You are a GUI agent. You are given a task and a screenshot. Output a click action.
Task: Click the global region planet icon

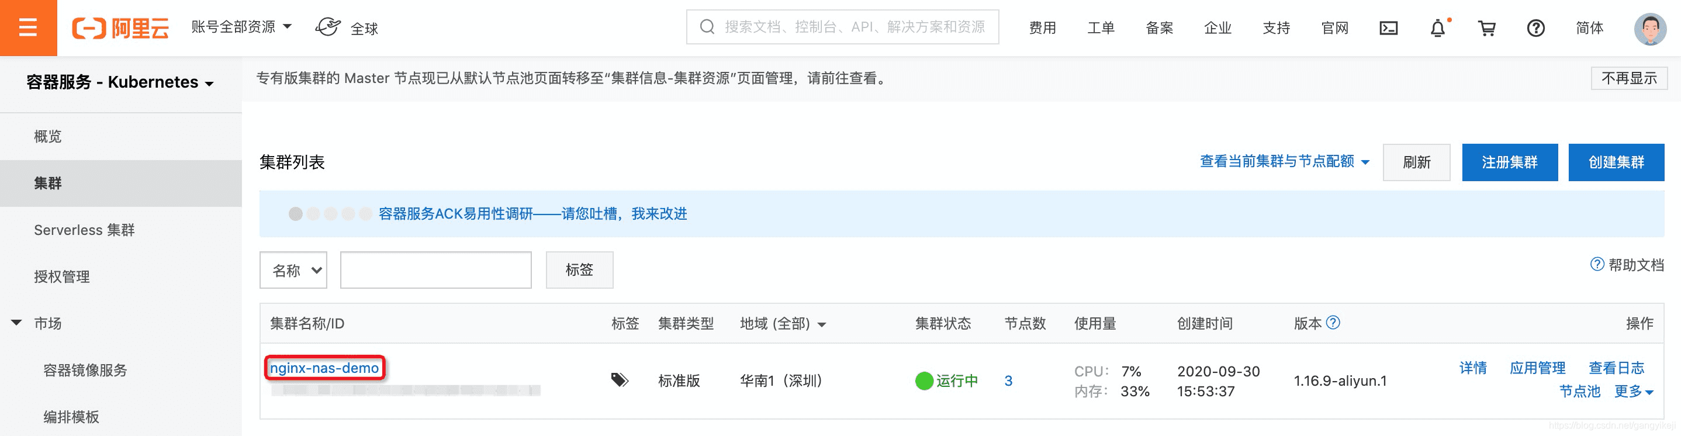coord(327,27)
